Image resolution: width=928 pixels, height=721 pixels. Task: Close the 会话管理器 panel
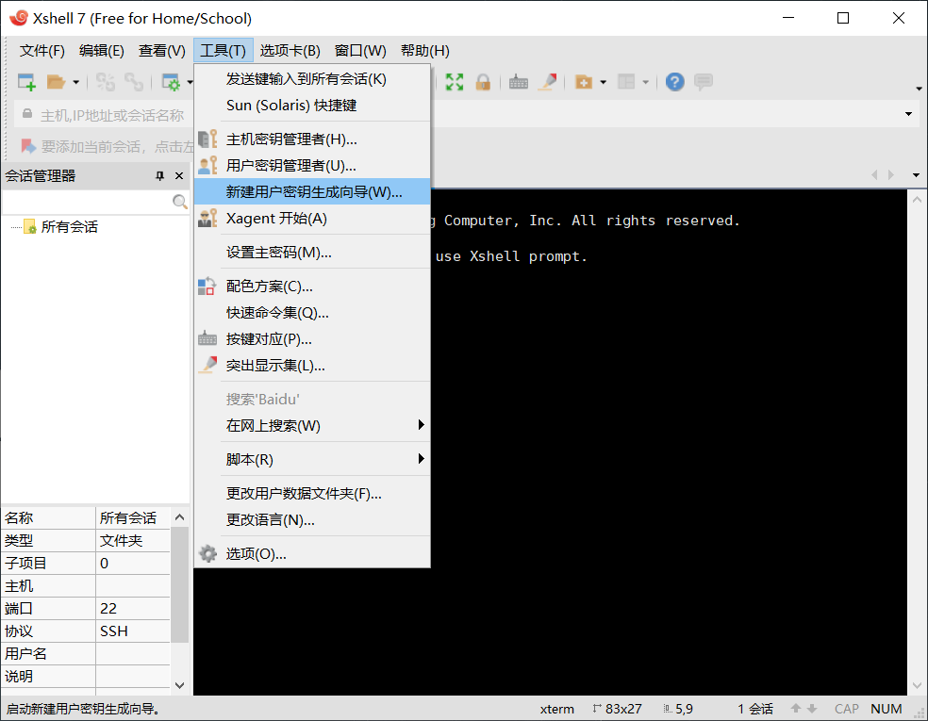[178, 175]
